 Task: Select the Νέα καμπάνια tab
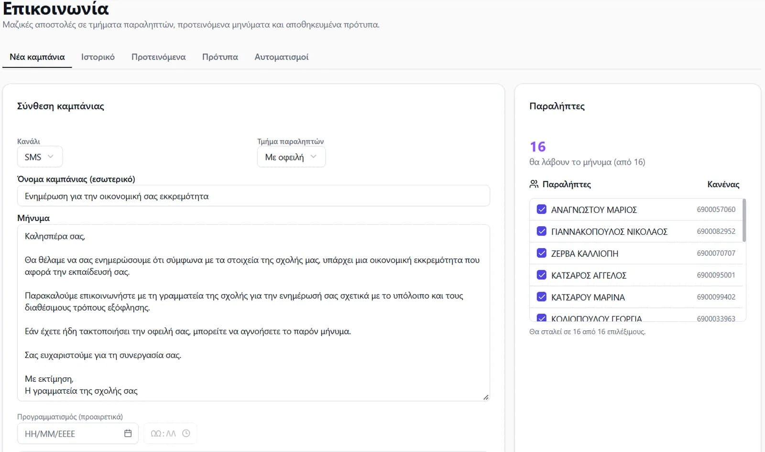pyautogui.click(x=37, y=57)
